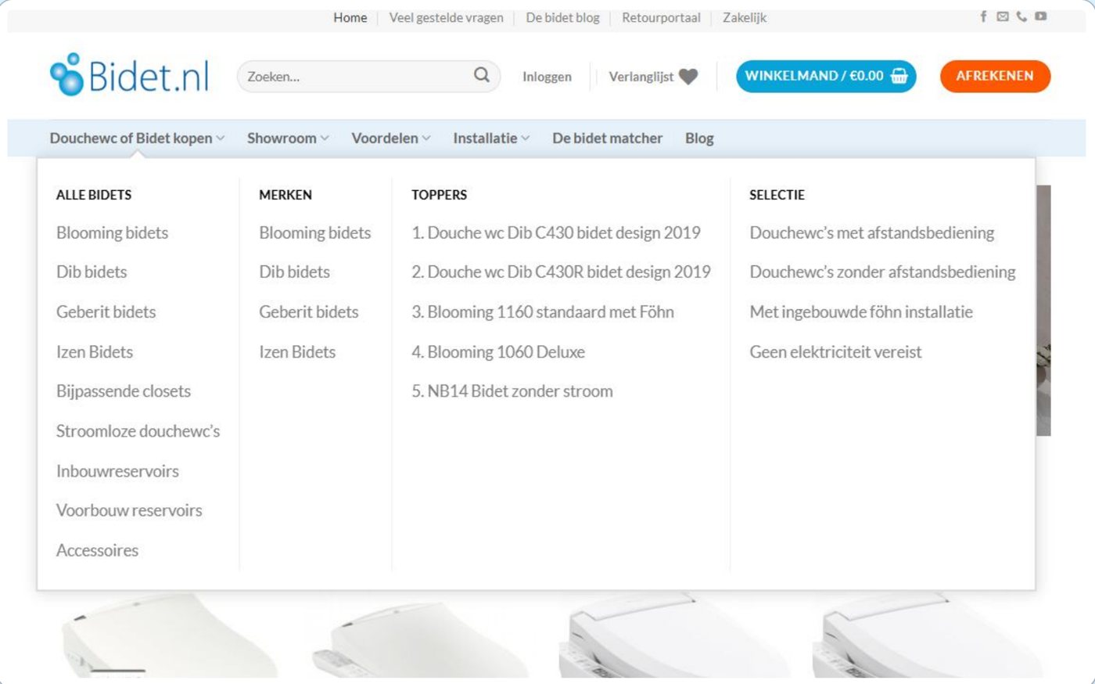
Task: Open topper Douche wc Dib C430 bidet
Action: (x=556, y=233)
